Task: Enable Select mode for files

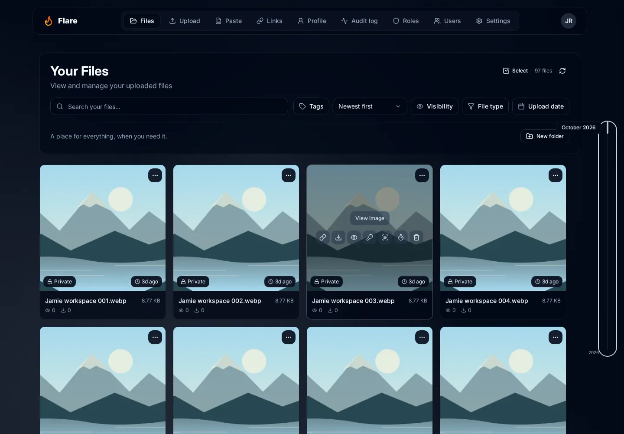Action: pyautogui.click(x=515, y=71)
